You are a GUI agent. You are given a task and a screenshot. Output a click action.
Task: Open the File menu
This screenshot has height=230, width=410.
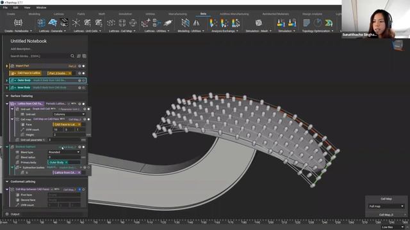(x=5, y=8)
